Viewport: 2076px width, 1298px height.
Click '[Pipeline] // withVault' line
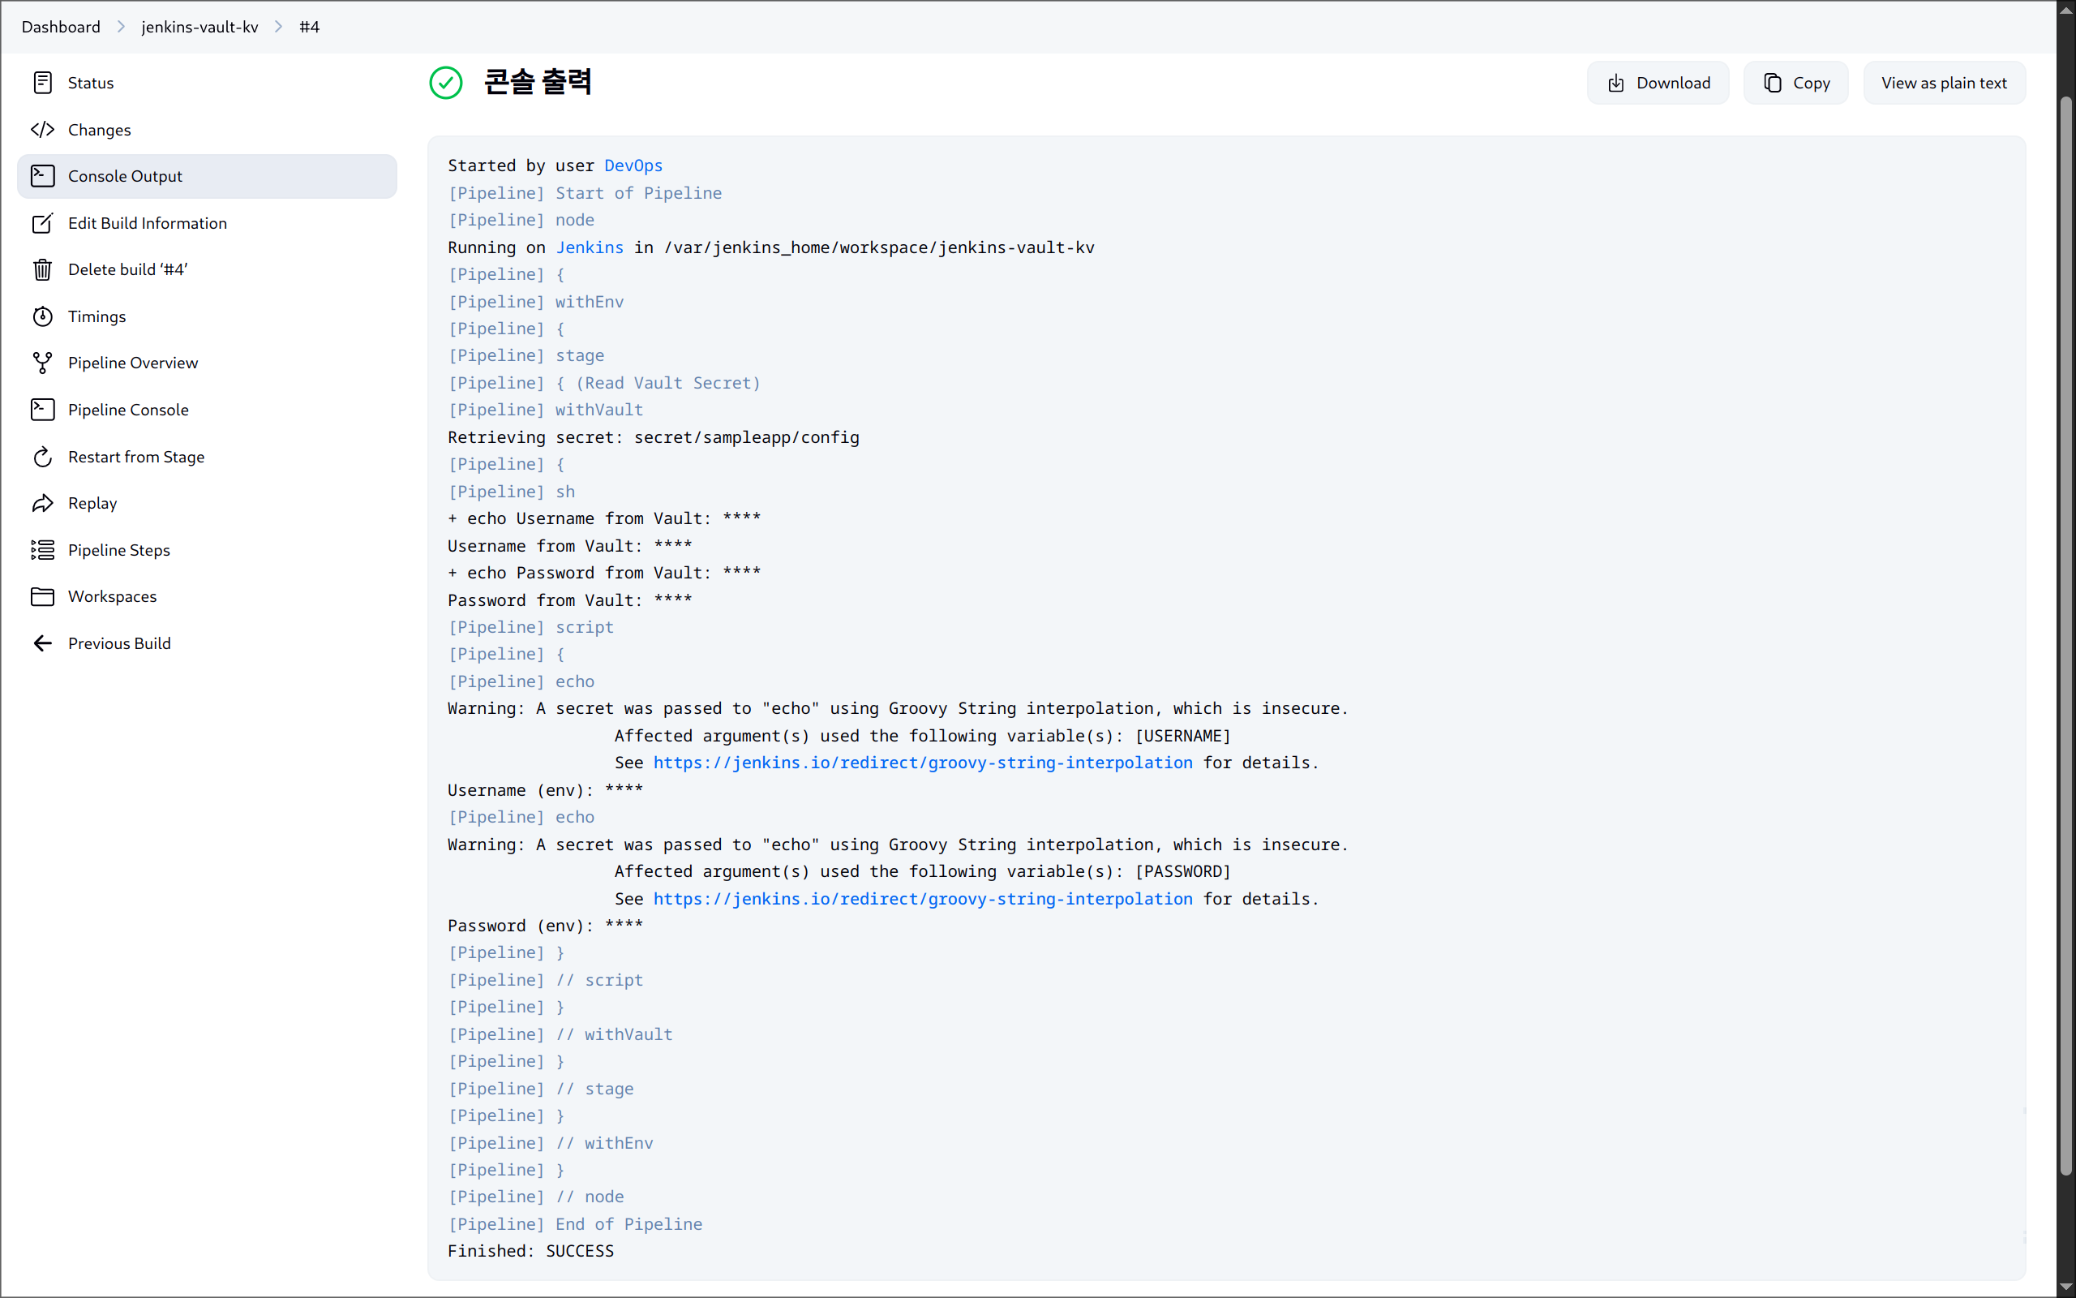click(x=560, y=1034)
